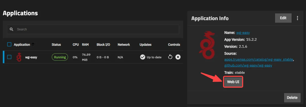Click the Application Info panel title
Viewport: 306px width, 107px height.
pos(210,18)
